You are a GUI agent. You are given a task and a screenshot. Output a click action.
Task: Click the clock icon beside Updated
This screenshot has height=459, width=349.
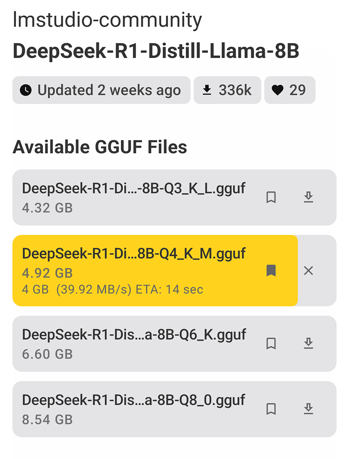click(x=26, y=90)
